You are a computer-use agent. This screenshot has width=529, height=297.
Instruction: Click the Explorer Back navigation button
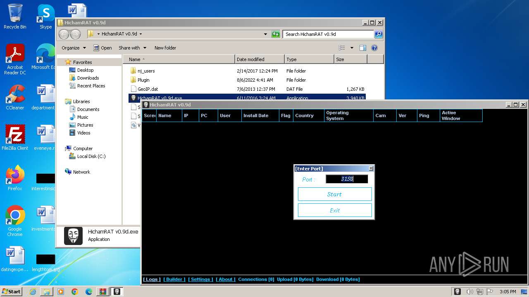pos(64,34)
